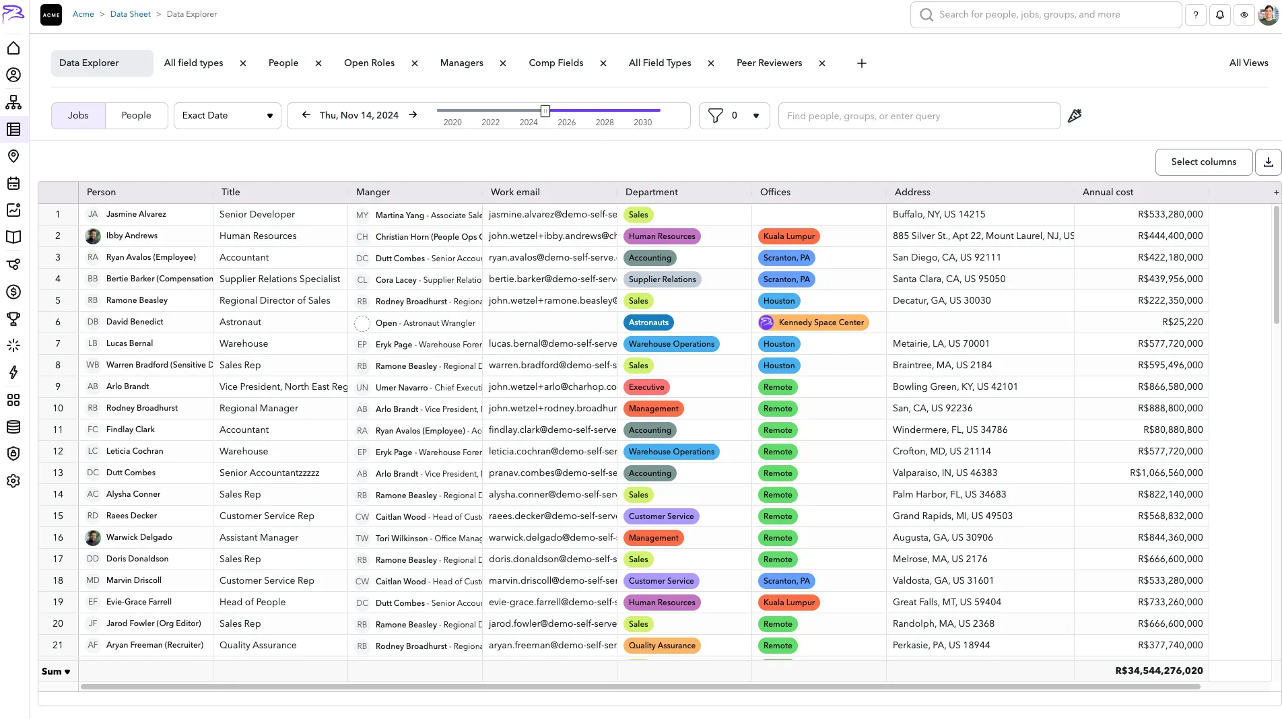This screenshot has height=719, width=1282.
Task: Expand the filter count dropdown
Action: [756, 116]
